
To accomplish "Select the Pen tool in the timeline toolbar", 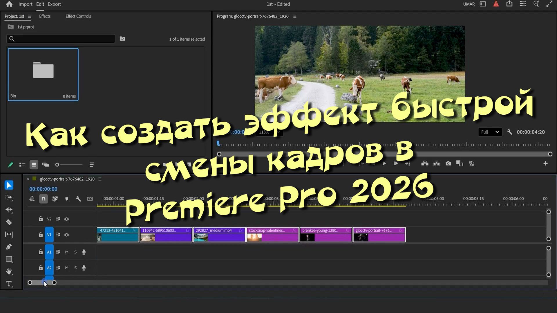I will click(x=9, y=247).
